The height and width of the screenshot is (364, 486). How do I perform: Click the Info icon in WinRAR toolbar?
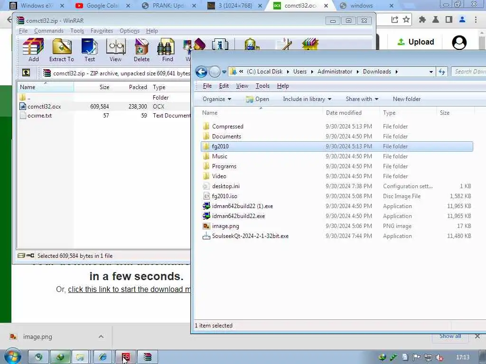click(220, 44)
